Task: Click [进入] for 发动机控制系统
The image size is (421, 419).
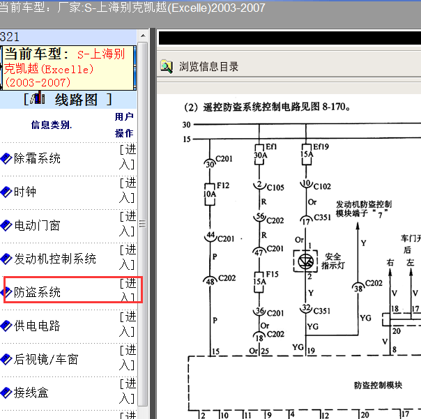Action: pos(128,257)
